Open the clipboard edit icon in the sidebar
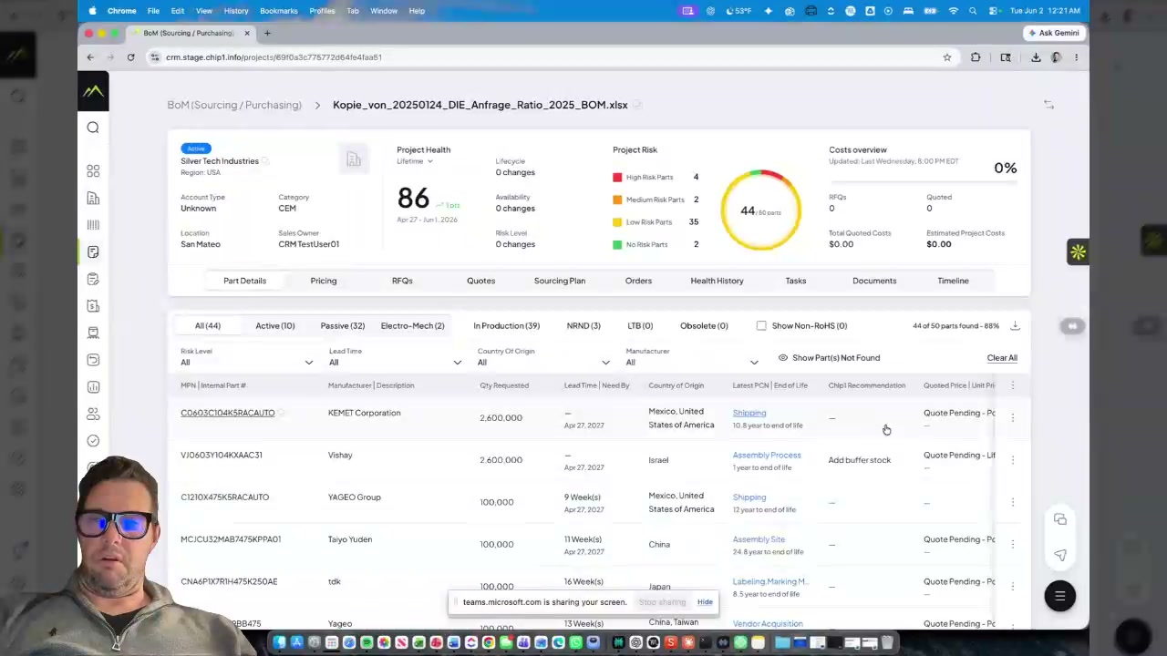1167x656 pixels. click(x=93, y=279)
